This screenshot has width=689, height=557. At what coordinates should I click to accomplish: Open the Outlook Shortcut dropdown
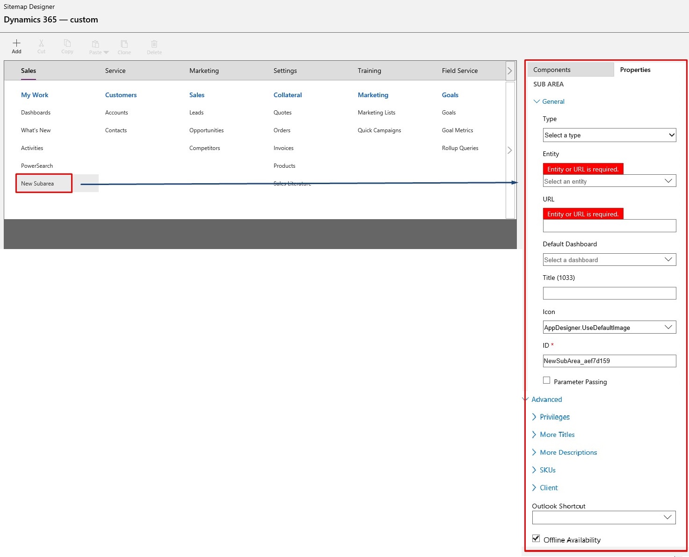(604, 517)
